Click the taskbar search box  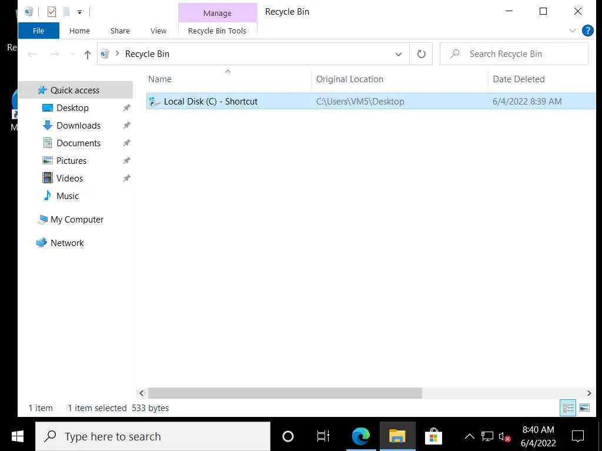(x=153, y=436)
